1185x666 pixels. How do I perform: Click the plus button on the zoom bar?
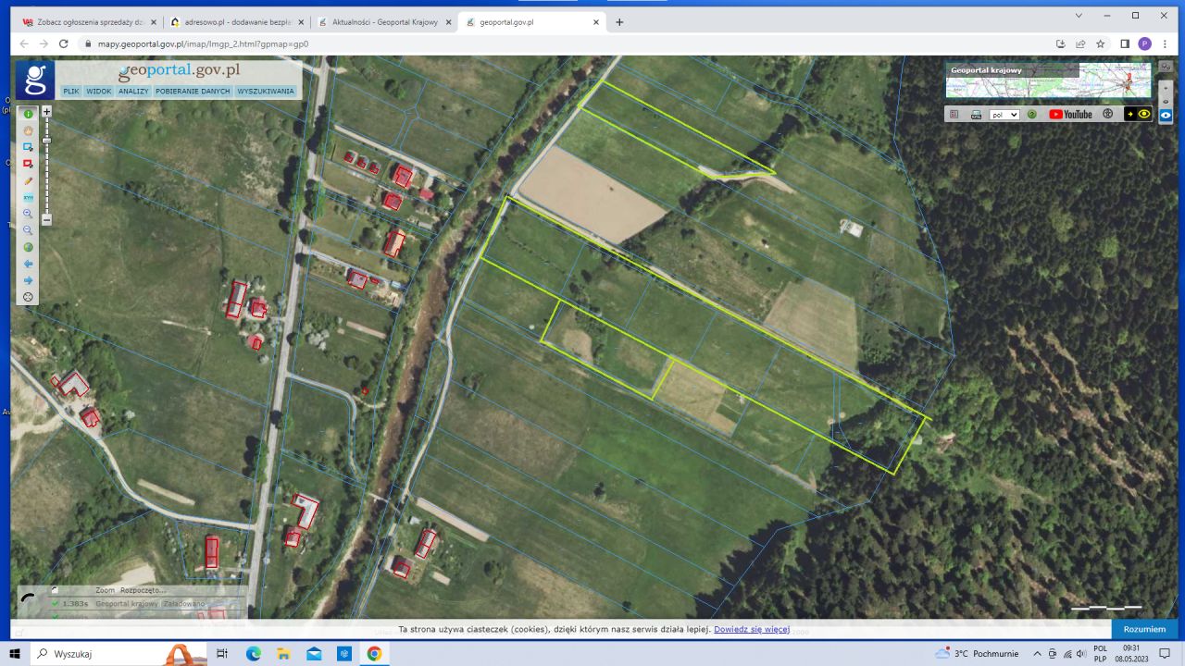[47, 111]
